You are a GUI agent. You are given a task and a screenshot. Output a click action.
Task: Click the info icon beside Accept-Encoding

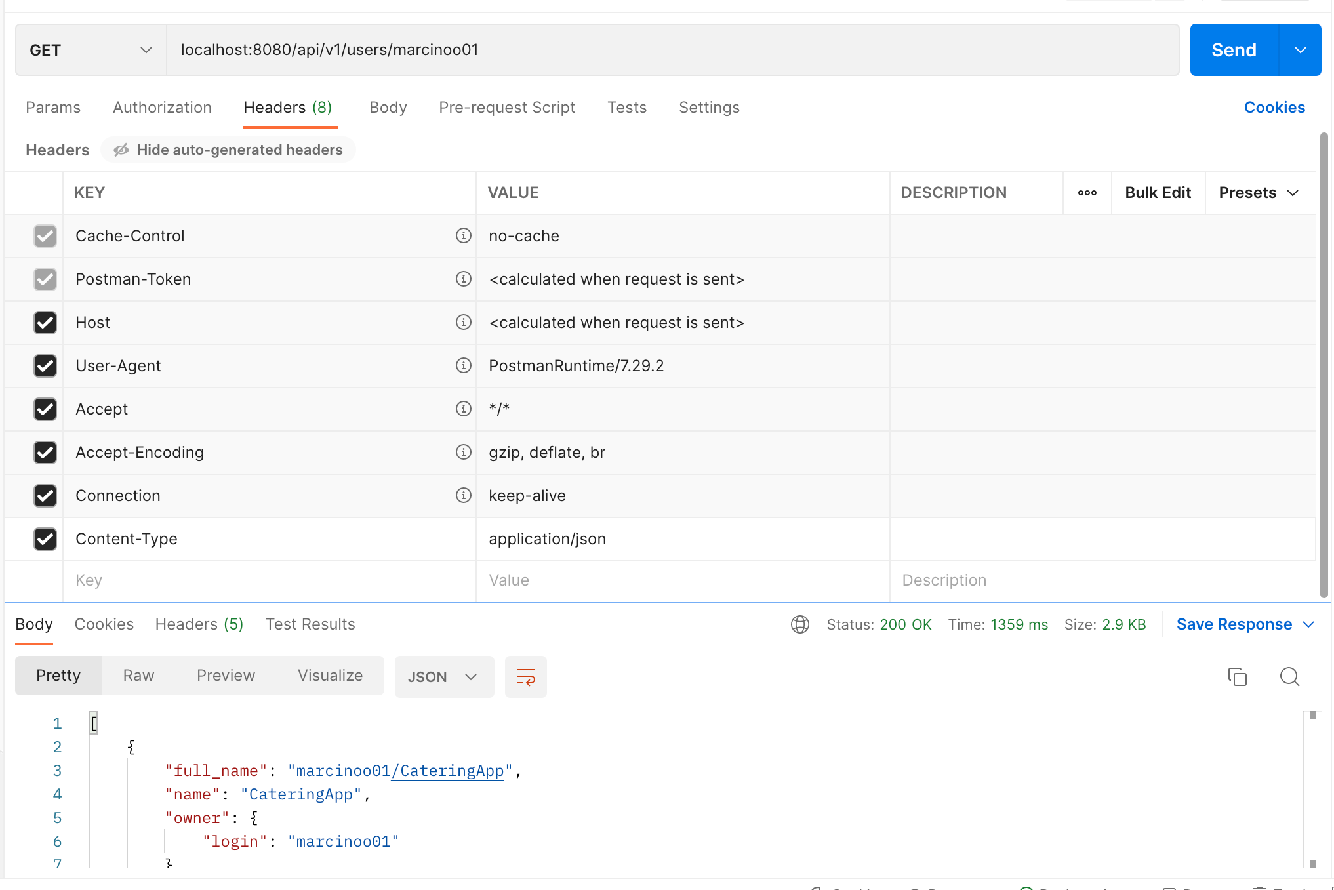464,452
